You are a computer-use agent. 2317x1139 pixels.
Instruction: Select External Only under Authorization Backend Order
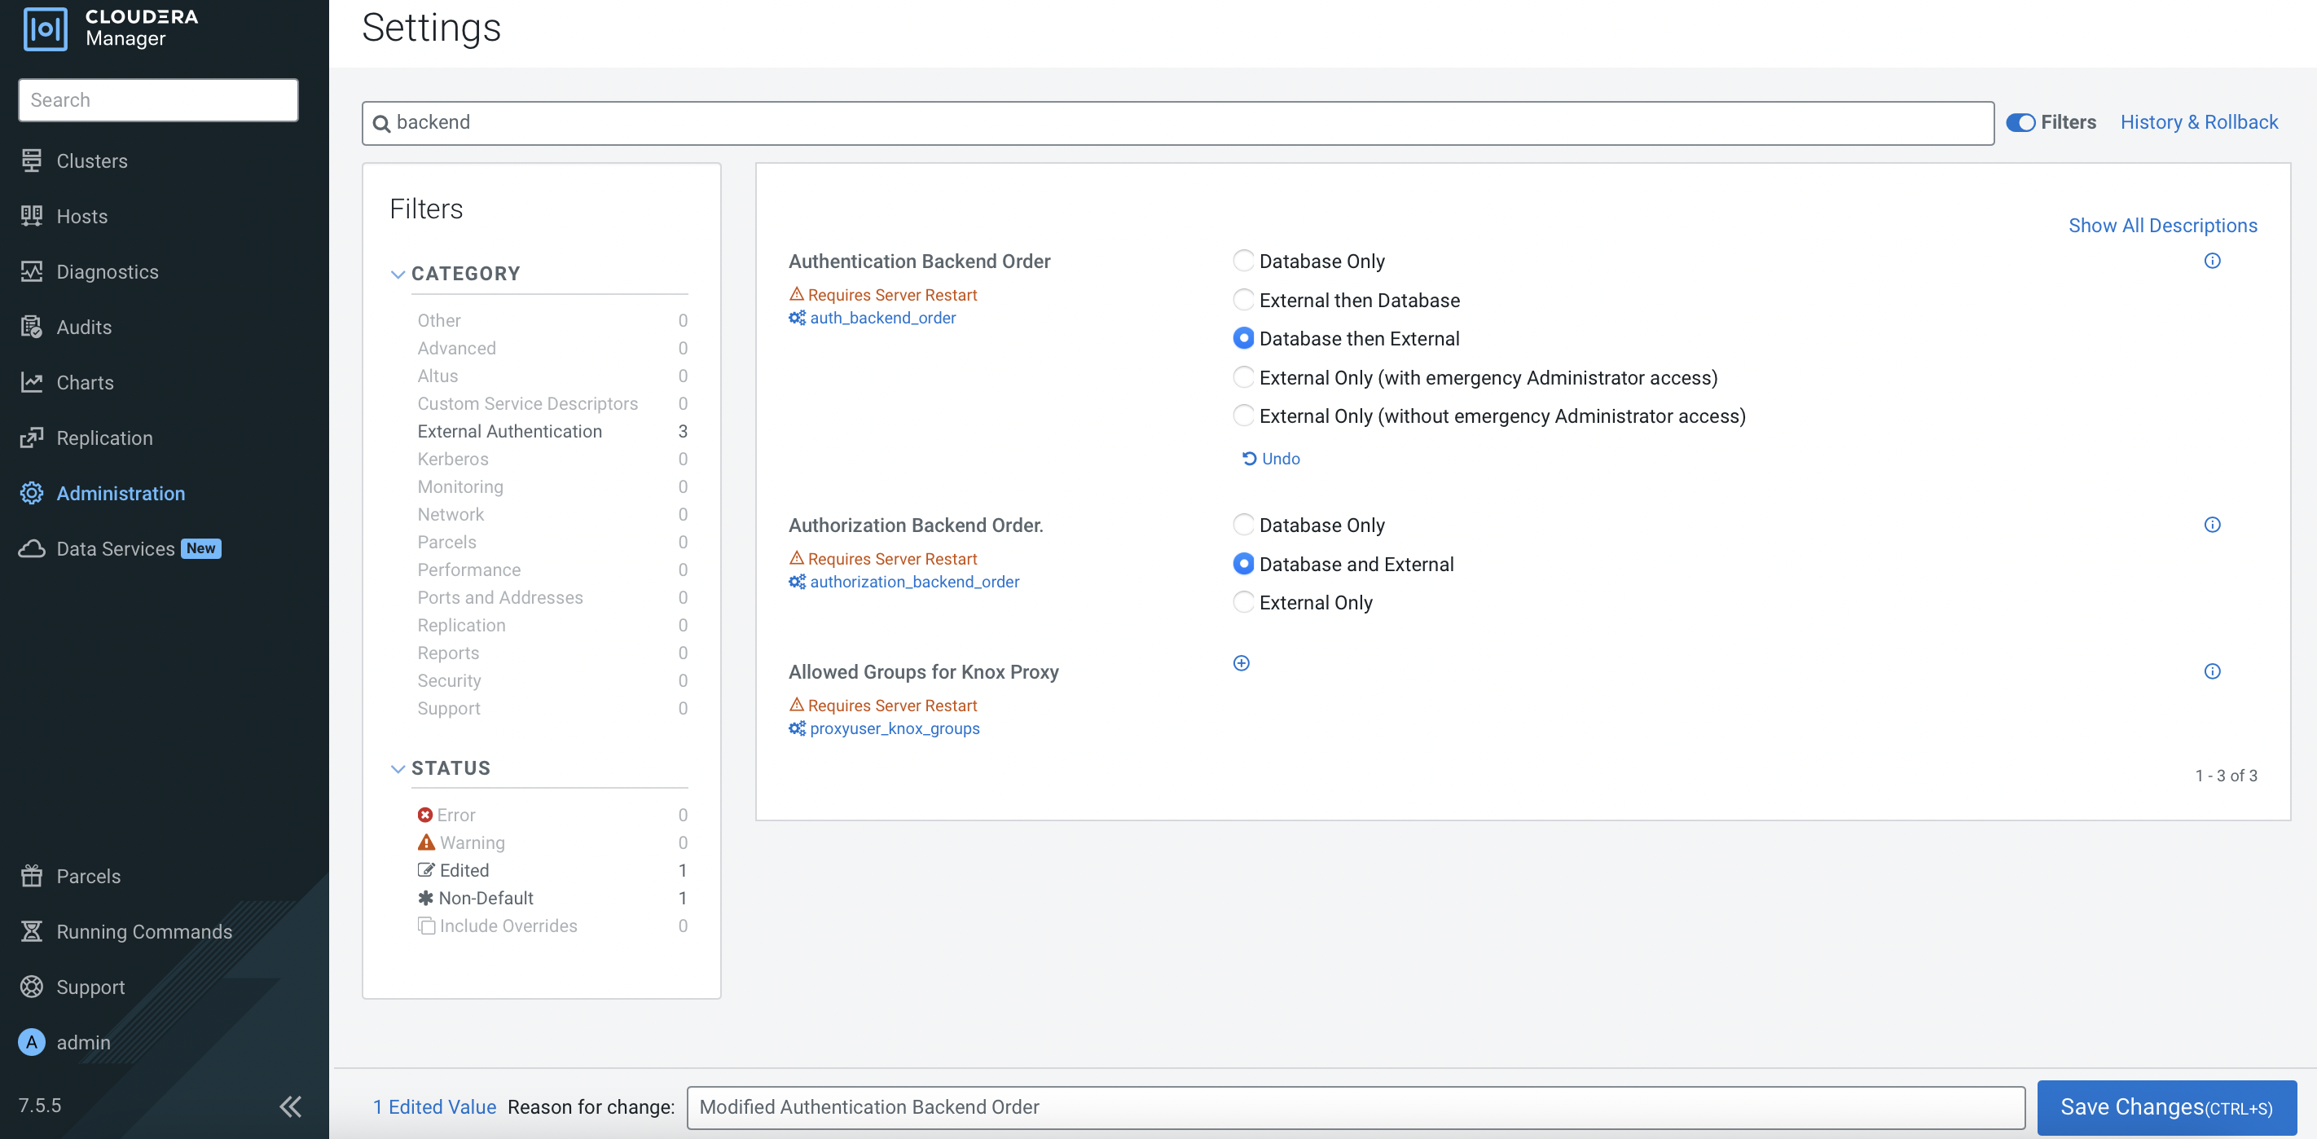pos(1243,602)
